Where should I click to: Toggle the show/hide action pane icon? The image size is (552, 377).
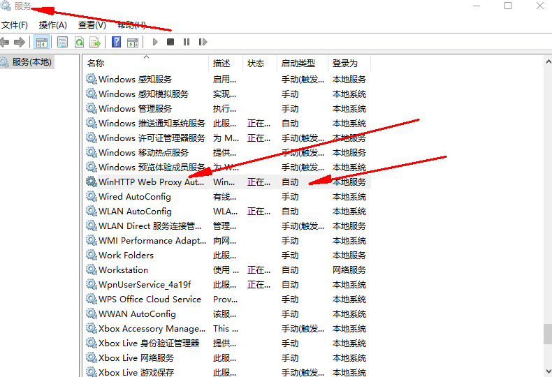[x=133, y=42]
